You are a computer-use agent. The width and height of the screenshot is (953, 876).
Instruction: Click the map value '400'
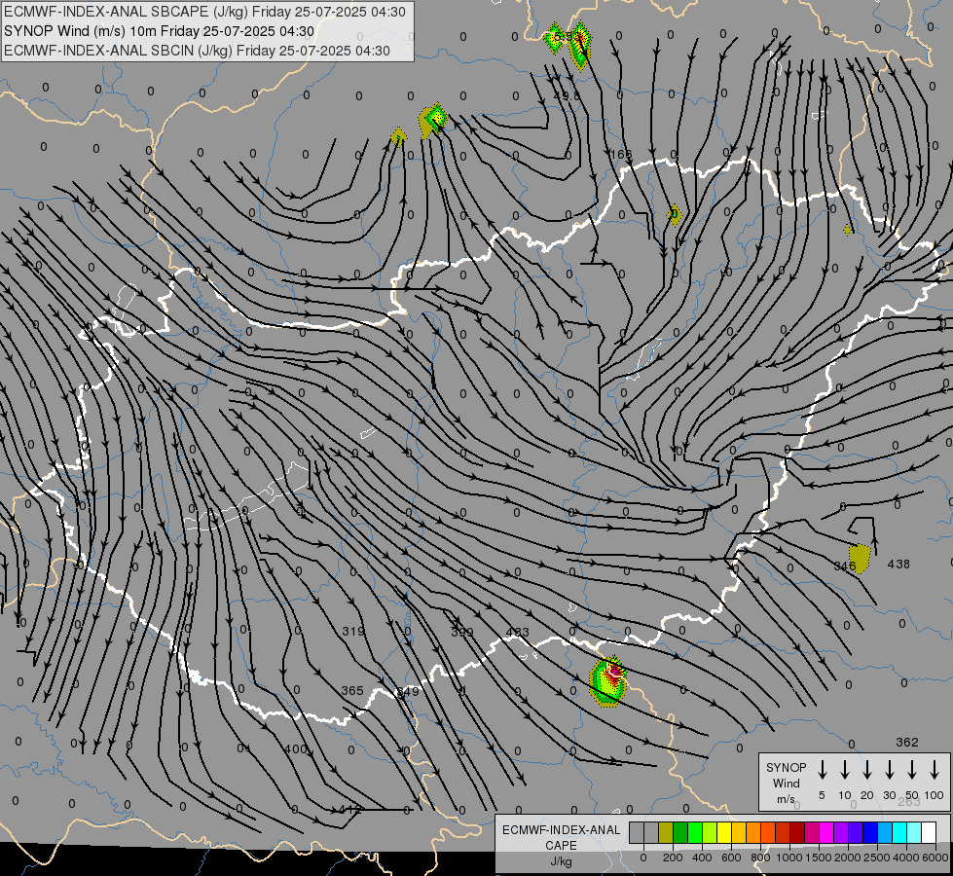295,748
